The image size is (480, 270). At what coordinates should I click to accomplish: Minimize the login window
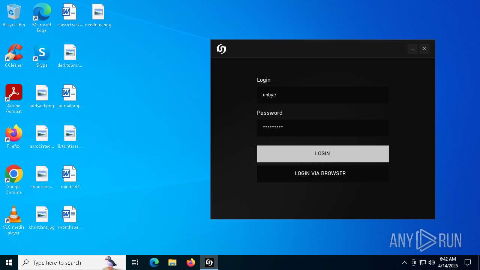412,49
